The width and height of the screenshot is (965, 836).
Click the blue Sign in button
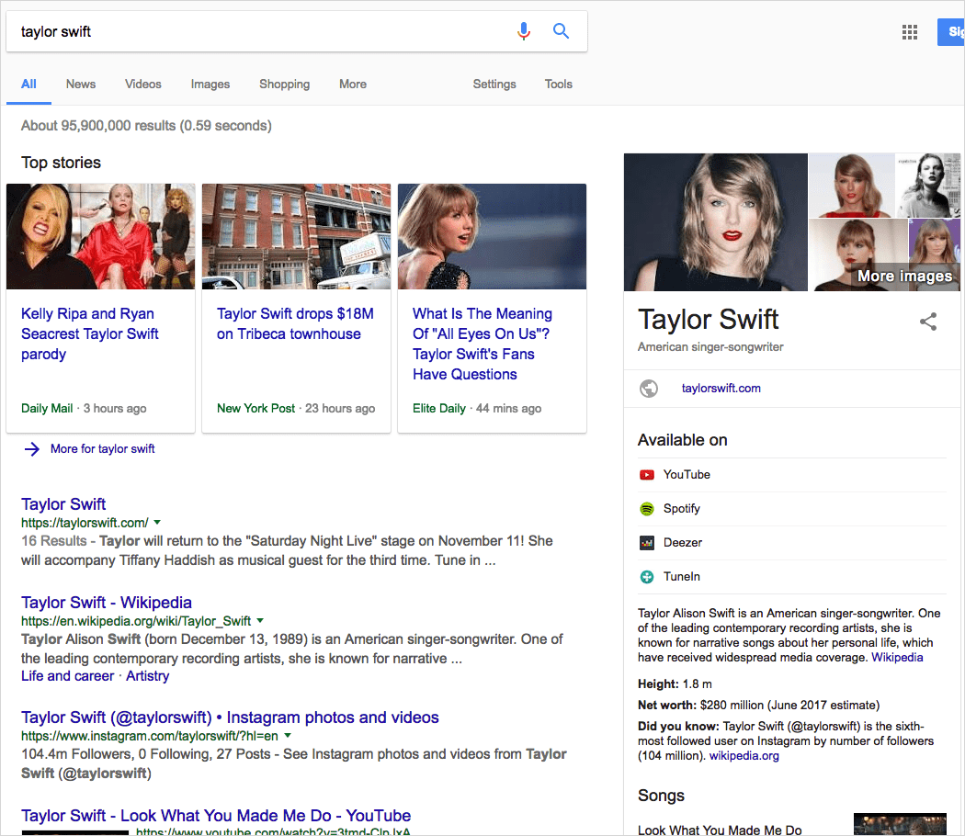coord(951,32)
